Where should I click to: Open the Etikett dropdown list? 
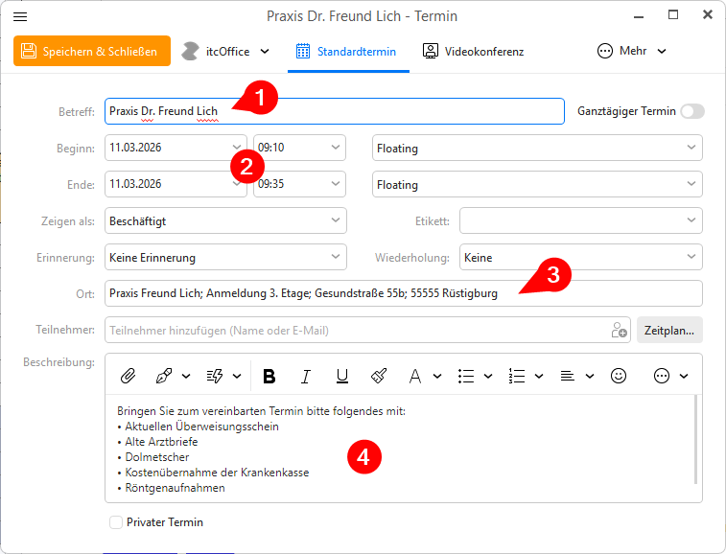(580, 221)
